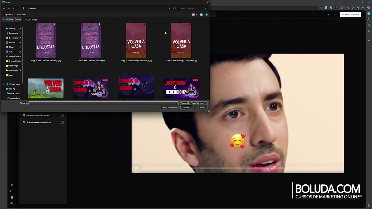This screenshot has width=372, height=209.
Task: Change the file view layout icon
Action: point(193,15)
